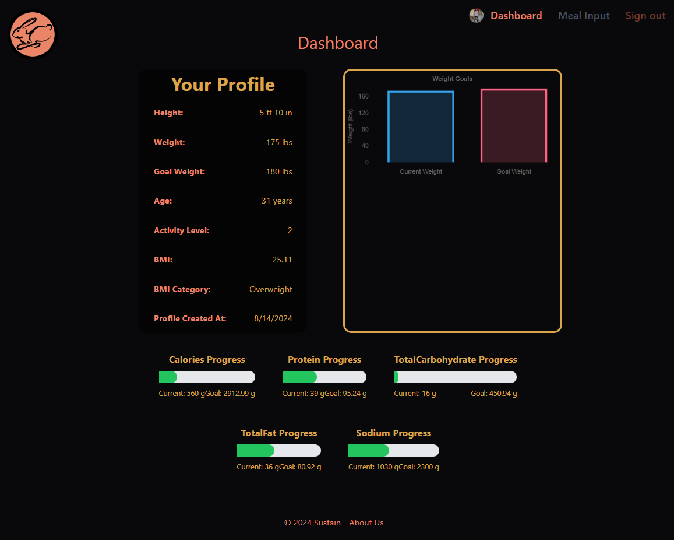This screenshot has height=540, width=674.
Task: Click the Weight Goals chart title
Action: click(x=452, y=79)
